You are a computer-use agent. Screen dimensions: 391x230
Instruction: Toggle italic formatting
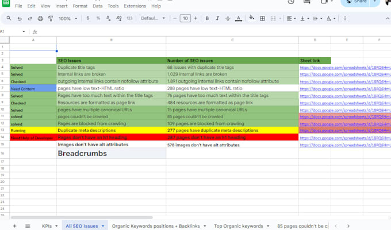(217, 18)
